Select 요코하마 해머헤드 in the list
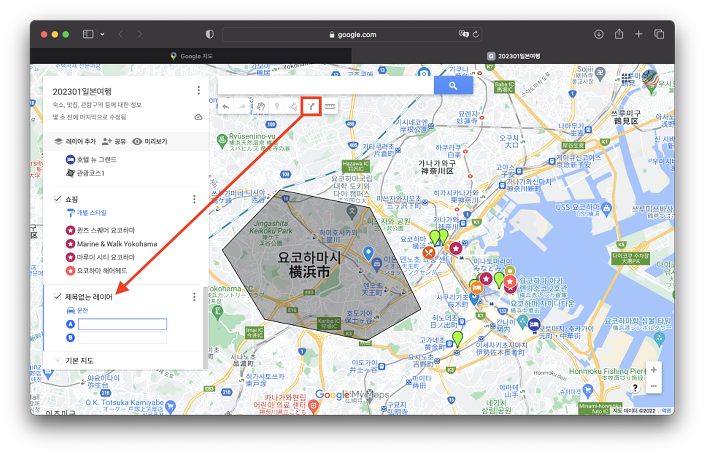 tap(96, 271)
